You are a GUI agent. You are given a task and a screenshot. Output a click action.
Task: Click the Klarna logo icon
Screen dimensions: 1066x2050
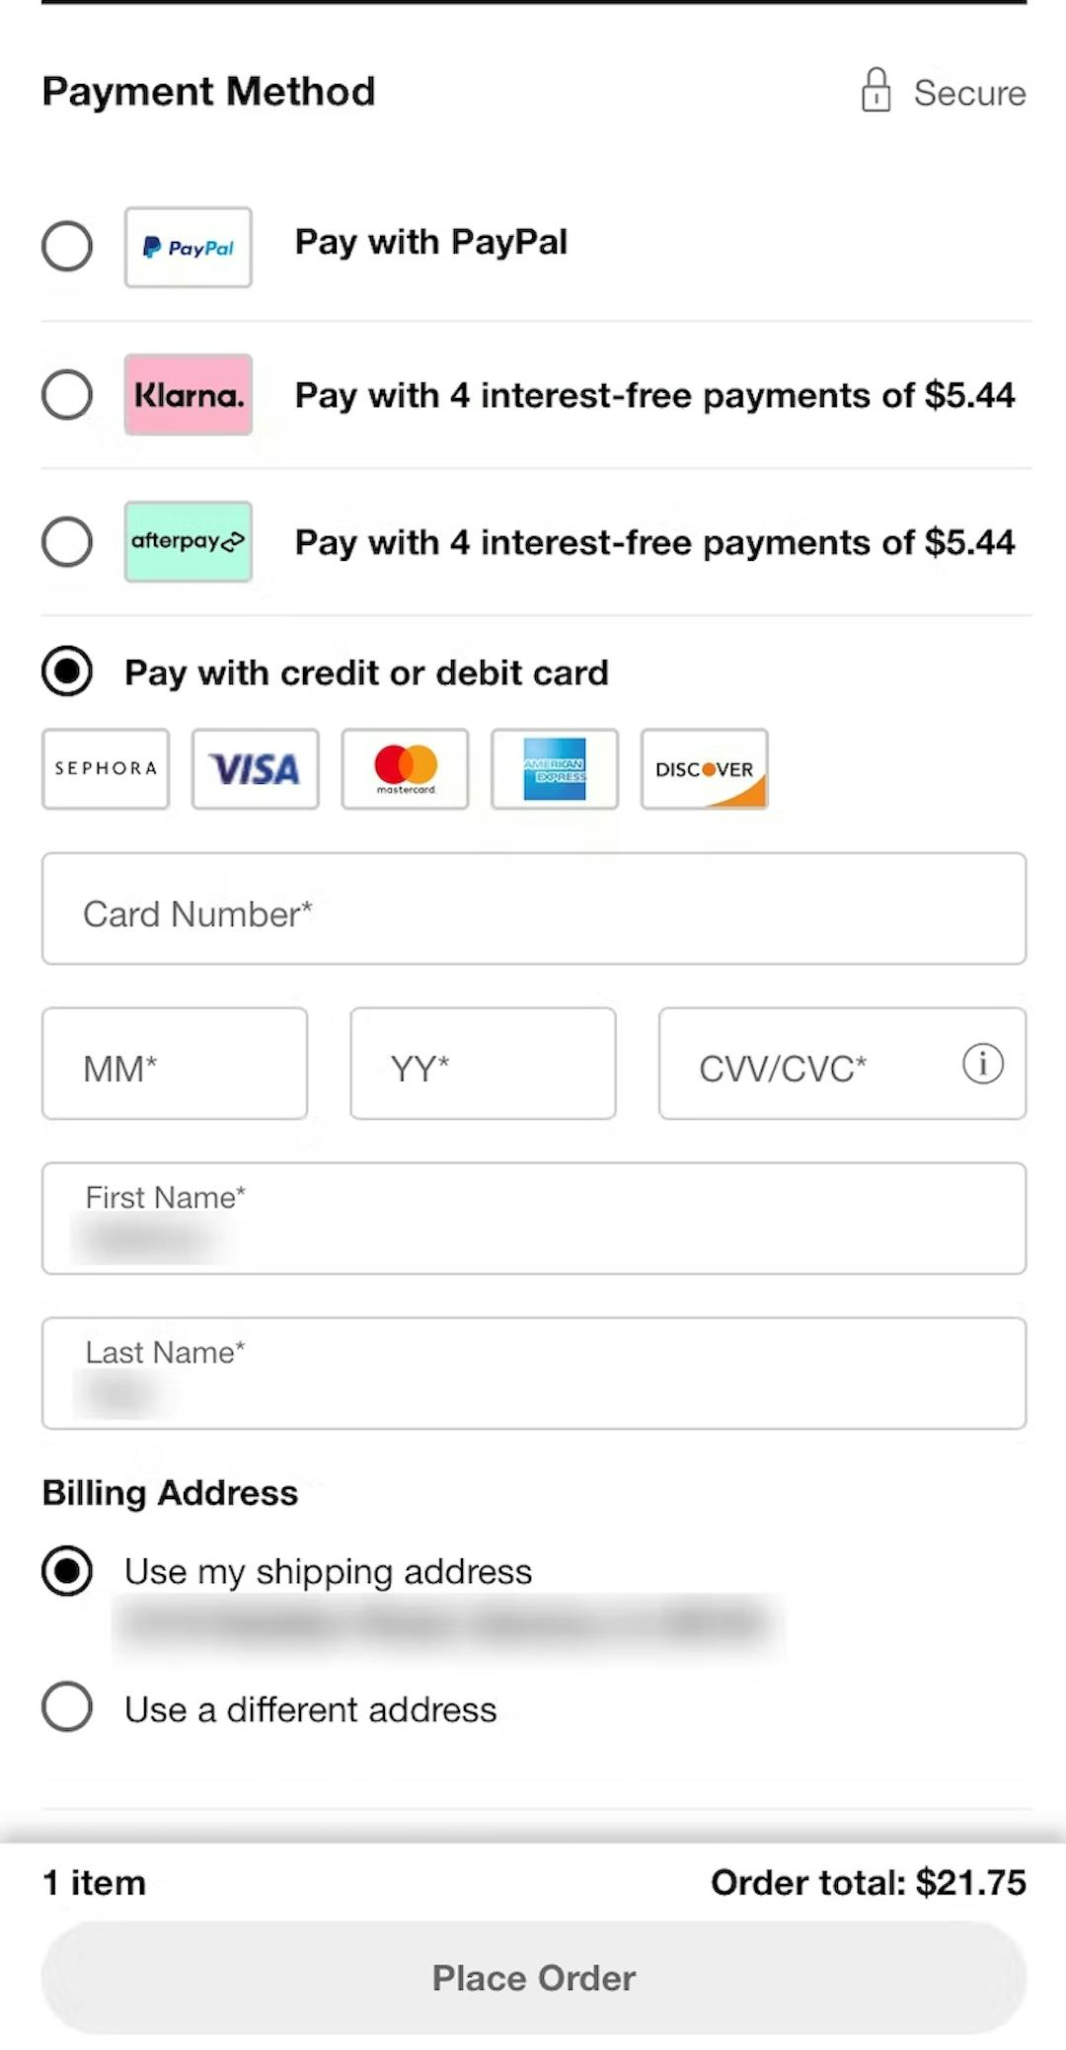(x=188, y=395)
